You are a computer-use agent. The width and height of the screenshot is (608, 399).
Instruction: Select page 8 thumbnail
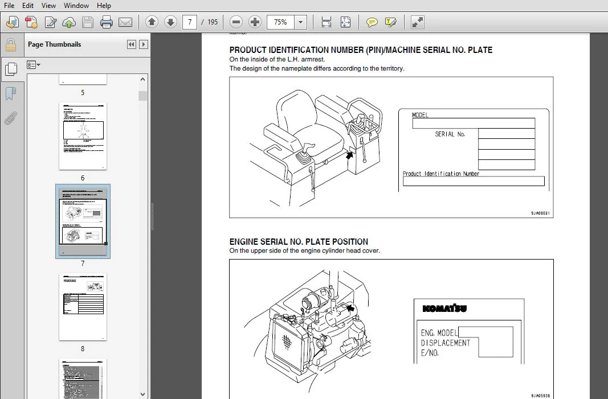pyautogui.click(x=83, y=307)
